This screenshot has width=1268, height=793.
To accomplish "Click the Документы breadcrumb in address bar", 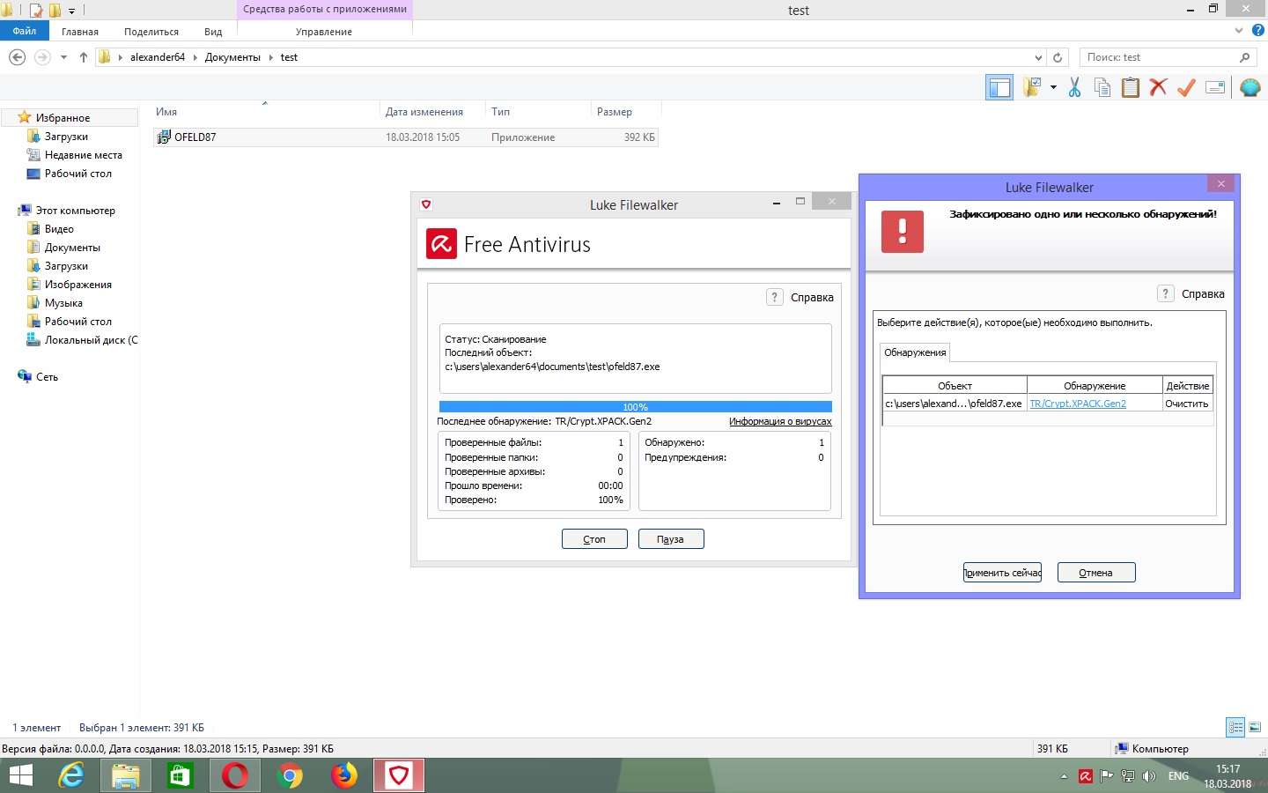I will (232, 57).
